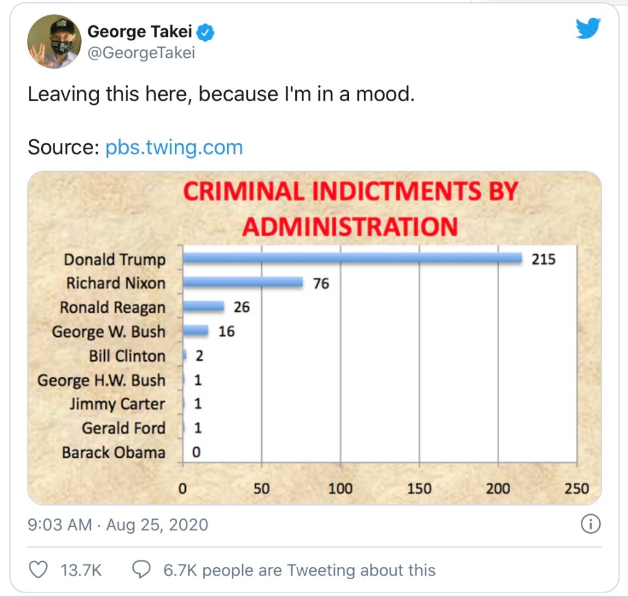The width and height of the screenshot is (628, 597).
Task: Click the Barack Obama label in the chart
Action: pos(113,453)
